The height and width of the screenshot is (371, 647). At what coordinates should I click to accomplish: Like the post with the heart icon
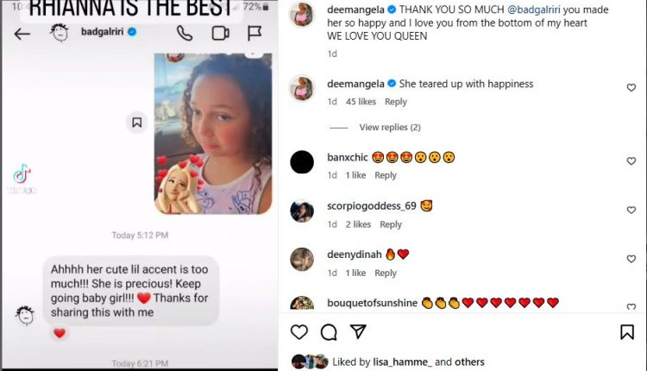pos(299,332)
